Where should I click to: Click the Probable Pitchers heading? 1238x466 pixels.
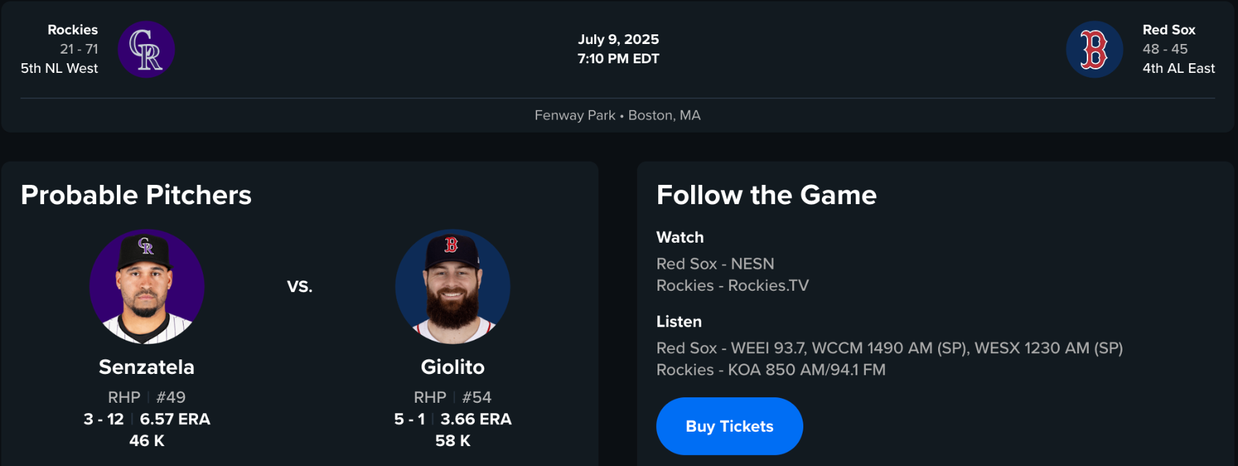[136, 195]
